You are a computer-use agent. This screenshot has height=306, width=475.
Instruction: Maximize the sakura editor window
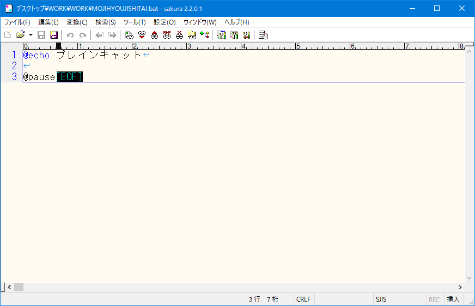tap(437, 8)
